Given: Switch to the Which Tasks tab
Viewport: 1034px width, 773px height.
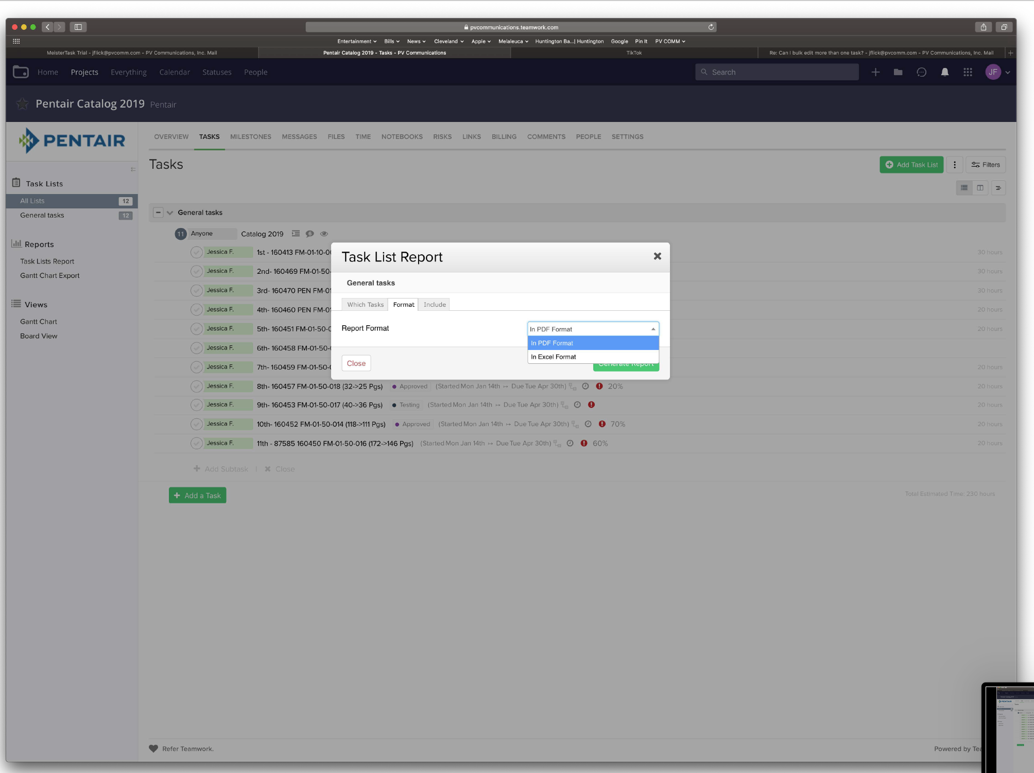Looking at the screenshot, I should [365, 305].
